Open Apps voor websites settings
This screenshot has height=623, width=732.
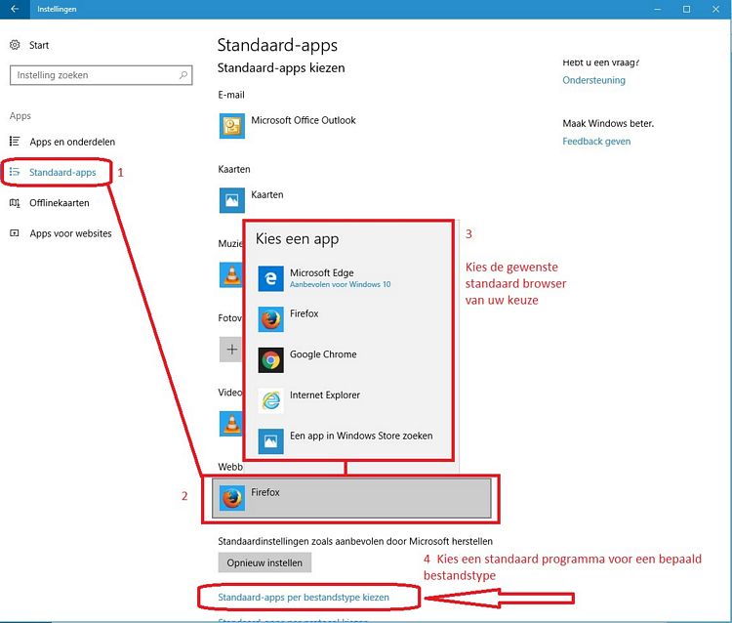(x=70, y=233)
